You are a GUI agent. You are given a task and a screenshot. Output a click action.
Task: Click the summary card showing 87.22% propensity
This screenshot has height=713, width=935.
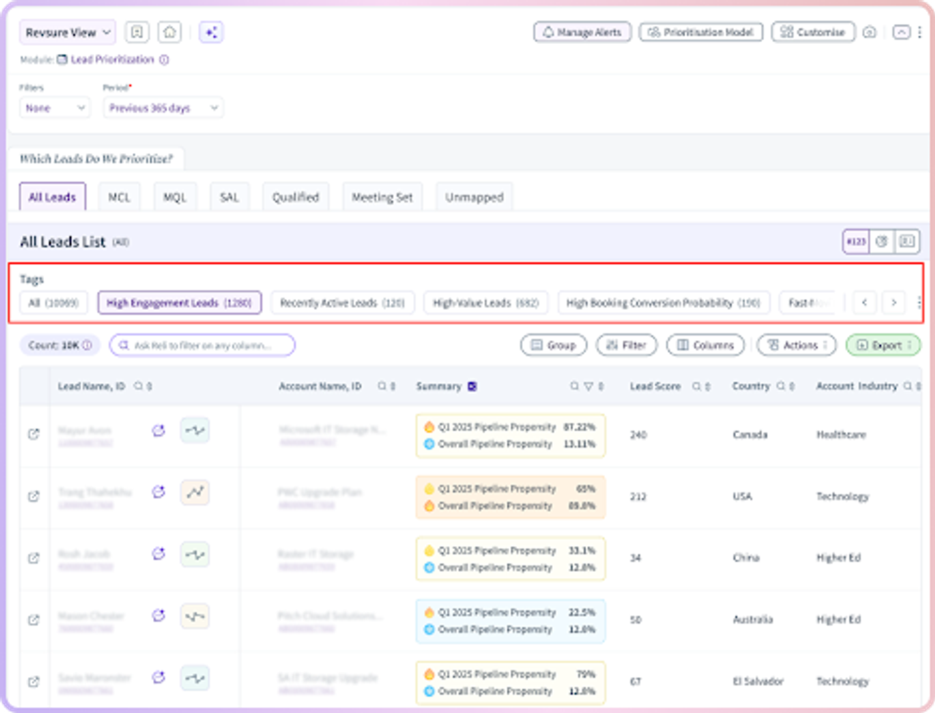click(511, 436)
